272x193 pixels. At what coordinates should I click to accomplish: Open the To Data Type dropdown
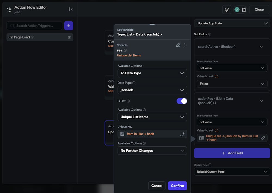click(152, 73)
